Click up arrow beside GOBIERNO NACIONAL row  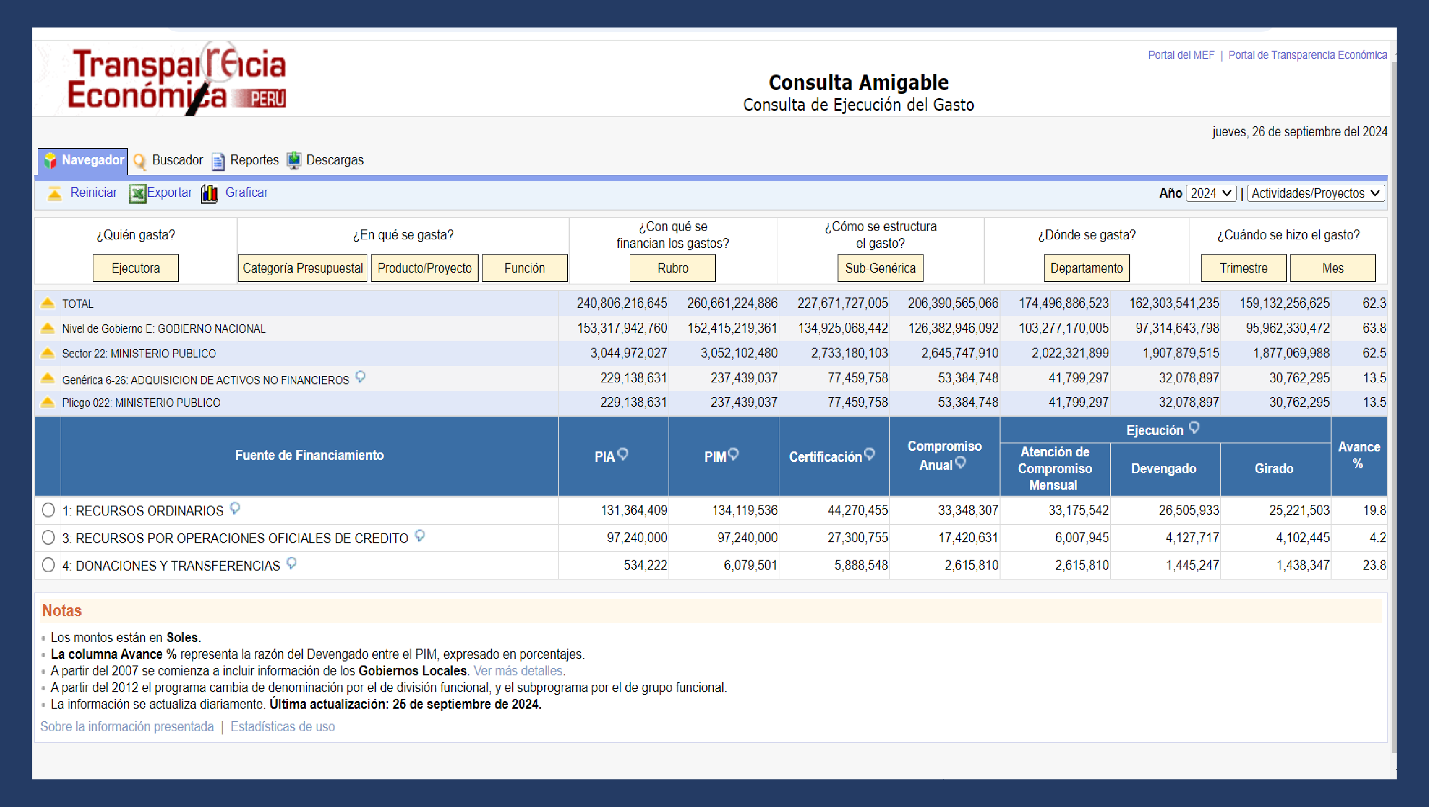[48, 328]
